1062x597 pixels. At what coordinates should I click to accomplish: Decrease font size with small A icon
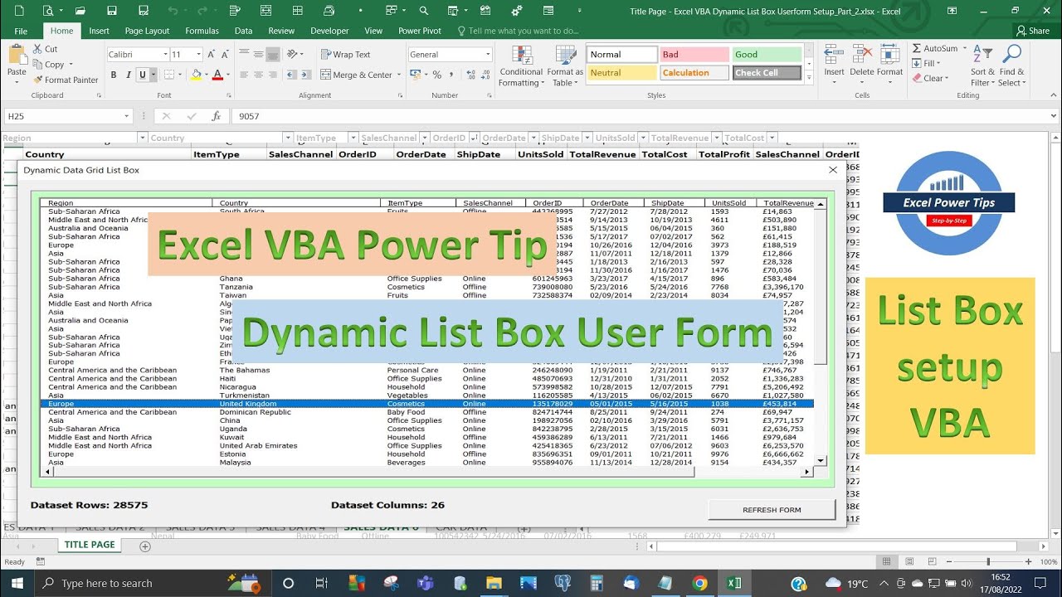point(227,55)
